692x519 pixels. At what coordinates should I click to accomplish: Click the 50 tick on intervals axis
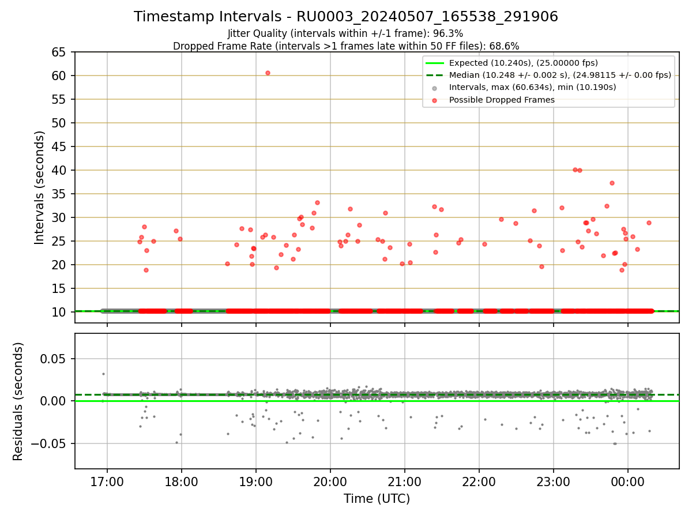[59, 123]
